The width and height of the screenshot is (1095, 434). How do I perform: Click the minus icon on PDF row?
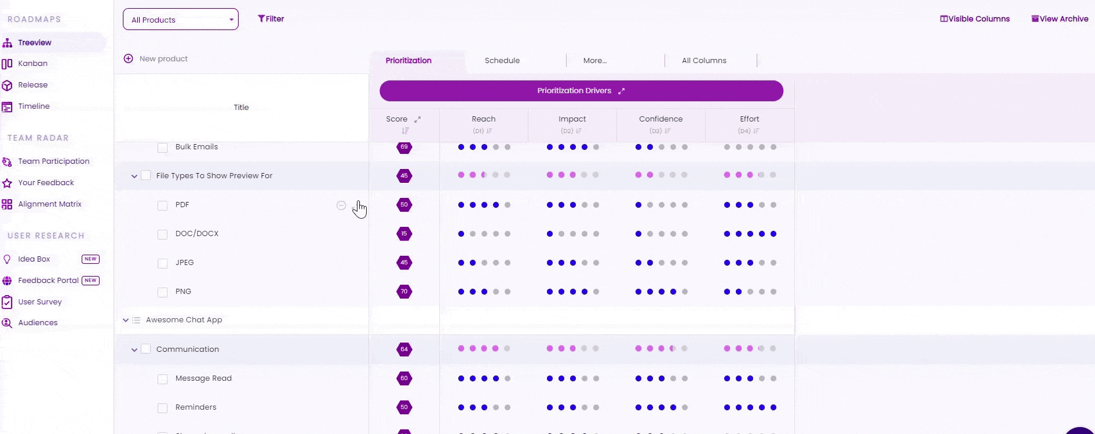[x=341, y=205]
